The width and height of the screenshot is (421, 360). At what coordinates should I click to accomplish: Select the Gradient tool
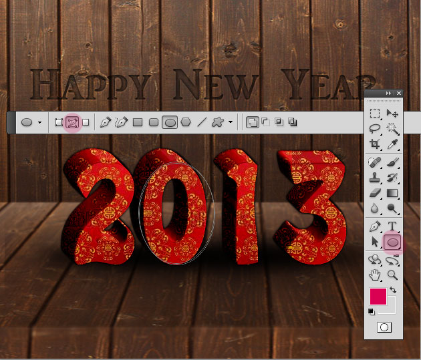(x=392, y=193)
